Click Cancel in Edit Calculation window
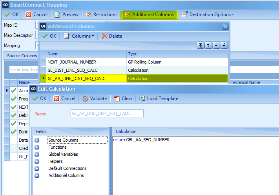The height and width of the screenshot is (195, 279). tap(65, 98)
